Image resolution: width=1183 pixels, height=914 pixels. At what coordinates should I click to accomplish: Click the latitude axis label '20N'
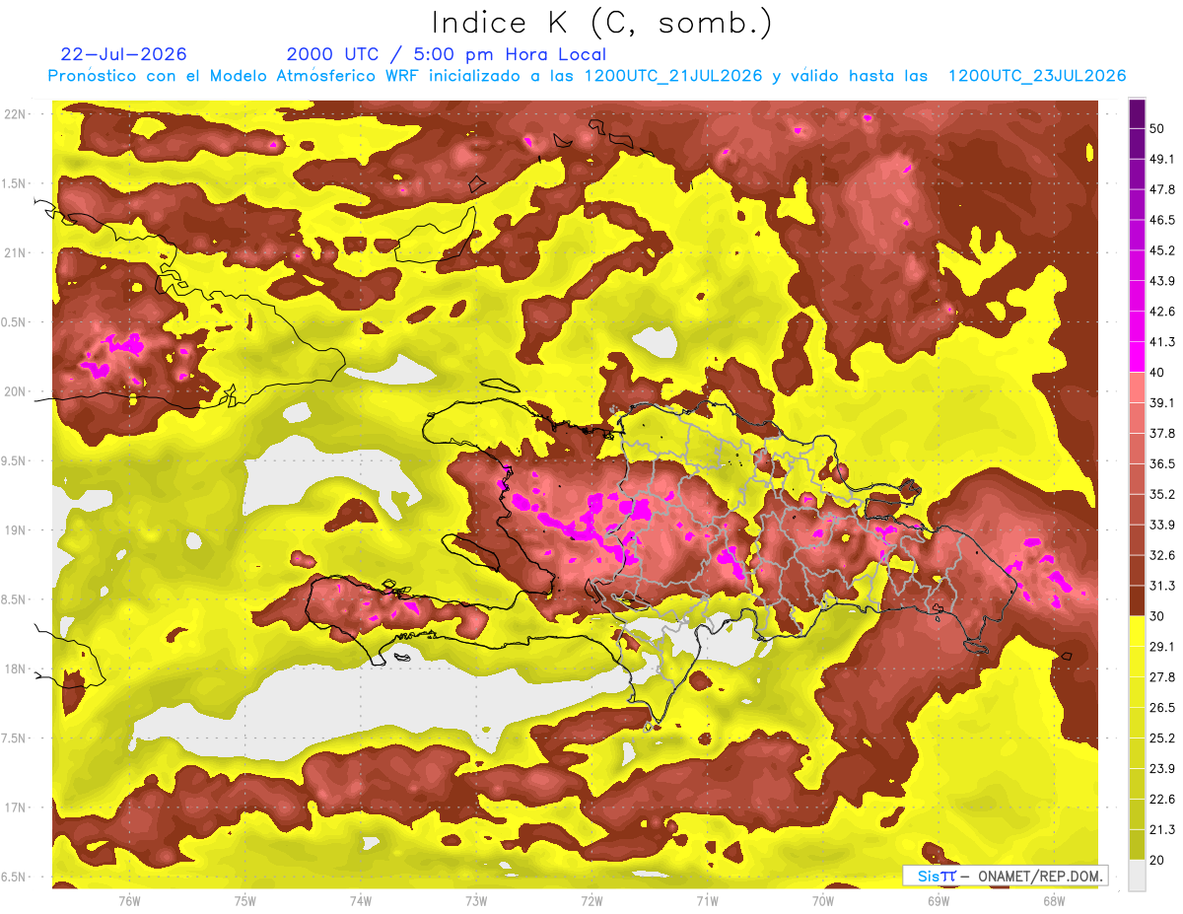17,391
